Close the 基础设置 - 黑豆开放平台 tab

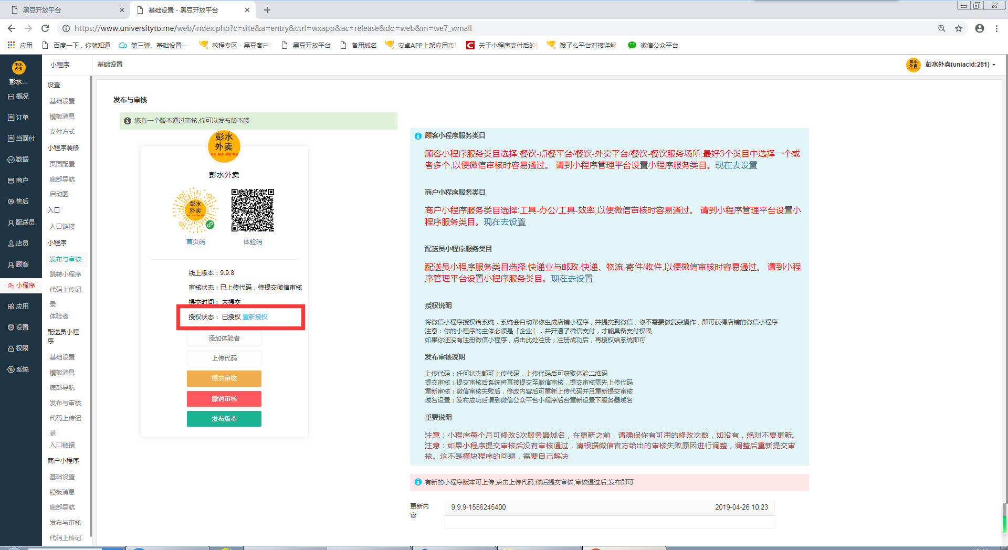(x=247, y=10)
